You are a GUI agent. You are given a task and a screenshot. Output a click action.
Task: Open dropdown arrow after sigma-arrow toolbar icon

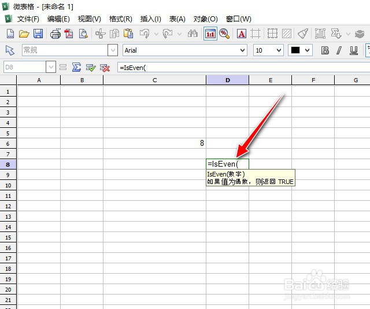coord(348,34)
